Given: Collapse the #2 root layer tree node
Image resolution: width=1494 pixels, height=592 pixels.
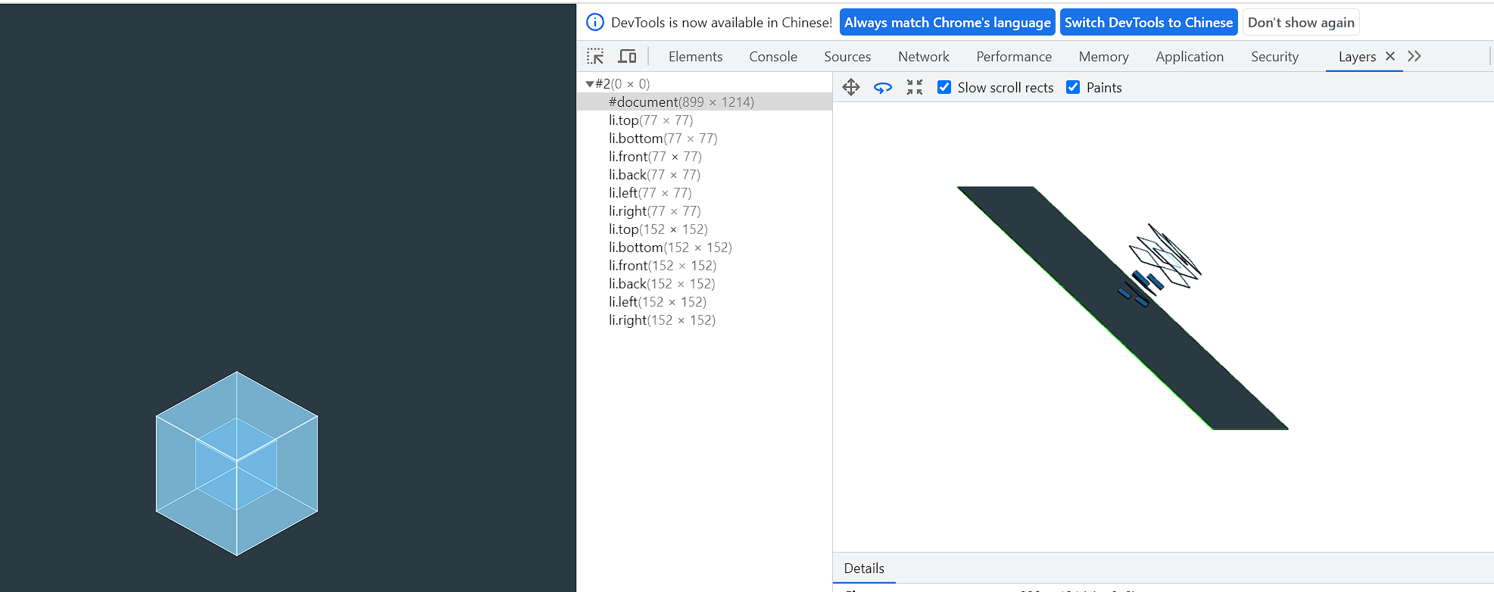Looking at the screenshot, I should pyautogui.click(x=590, y=84).
